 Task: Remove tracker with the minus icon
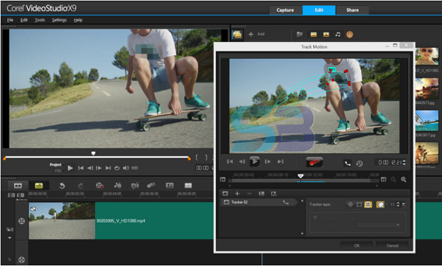tap(249, 194)
